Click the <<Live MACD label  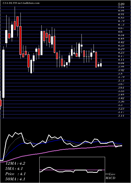[x=110, y=176]
